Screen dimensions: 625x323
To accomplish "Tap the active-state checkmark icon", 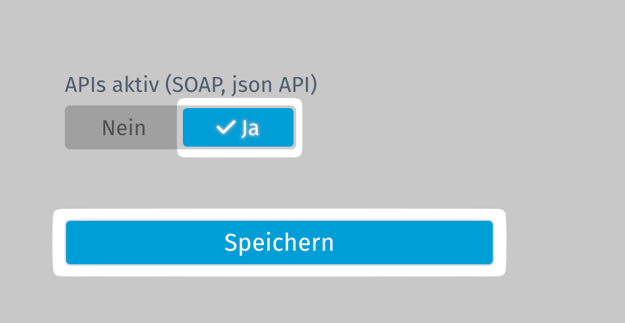I will tap(225, 127).
